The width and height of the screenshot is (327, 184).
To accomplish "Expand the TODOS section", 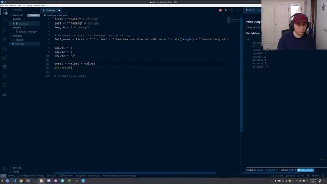I will 16,172.
